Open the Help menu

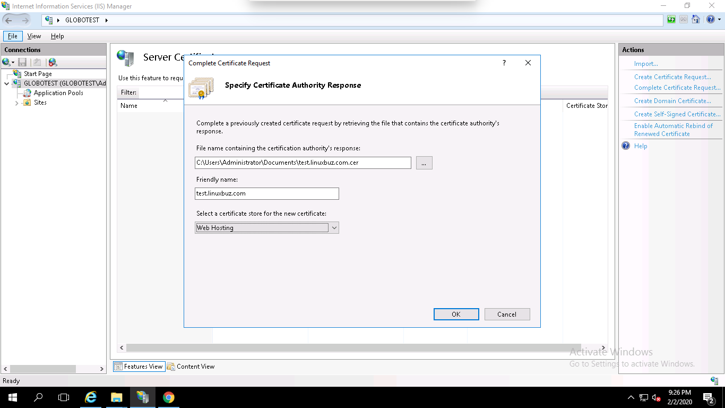[57, 36]
